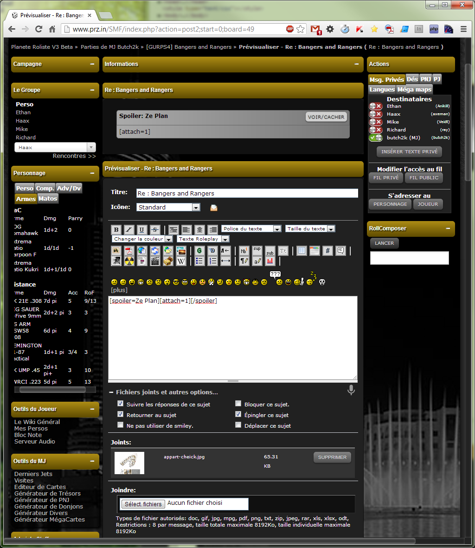Enable 'Bloquer ce sujet' checkbox

pos(238,404)
